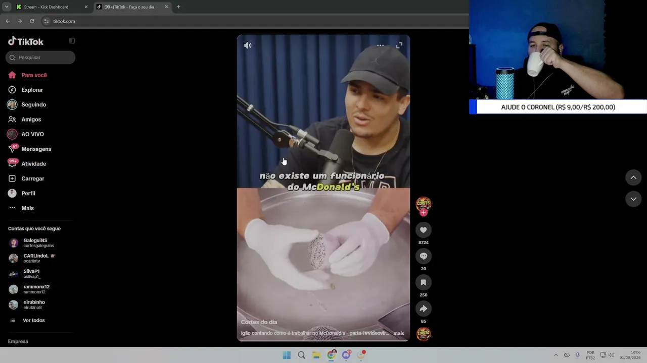Open the Cortes do dia username
This screenshot has width=647, height=363.
(x=259, y=322)
